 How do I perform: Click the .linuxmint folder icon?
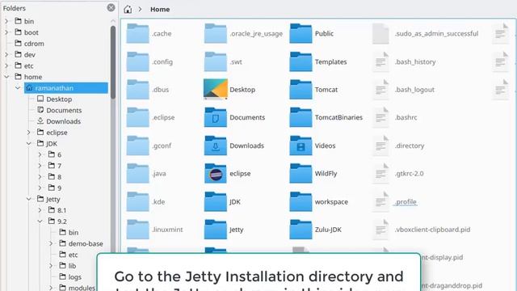click(137, 230)
